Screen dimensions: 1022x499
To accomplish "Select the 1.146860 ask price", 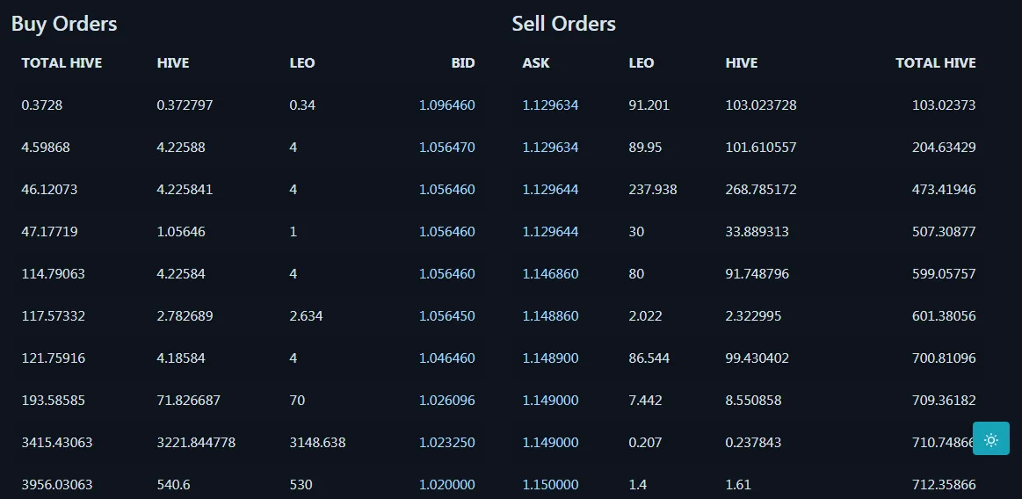I will coord(550,273).
